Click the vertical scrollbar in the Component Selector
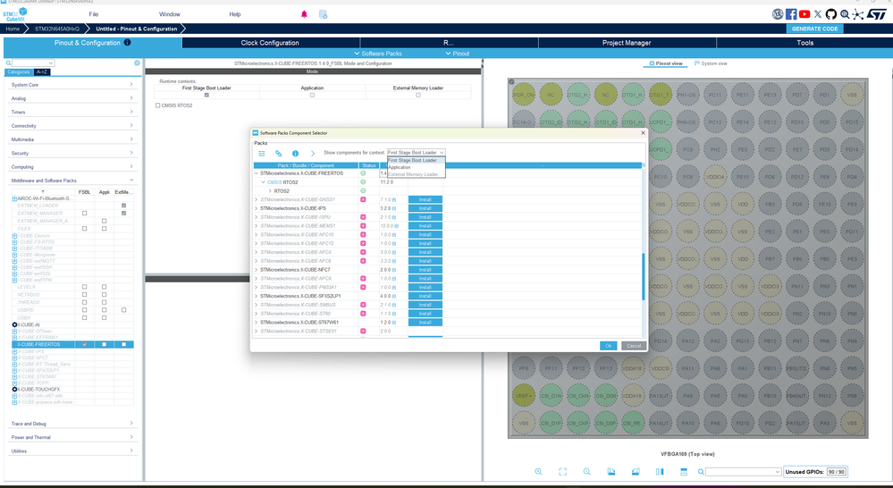The height and width of the screenshot is (488, 893). tap(644, 277)
